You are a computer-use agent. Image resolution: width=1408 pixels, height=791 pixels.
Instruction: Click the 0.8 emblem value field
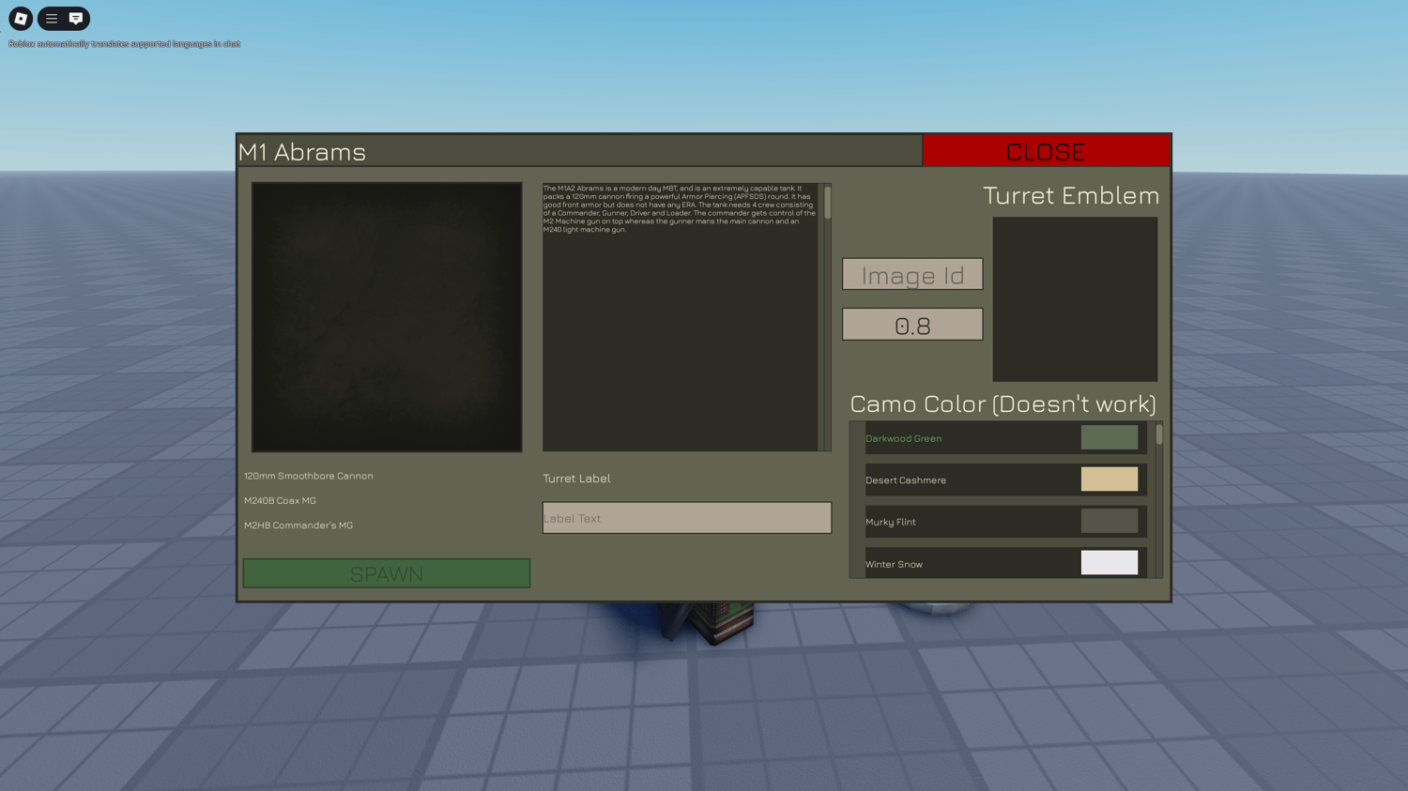pos(912,325)
